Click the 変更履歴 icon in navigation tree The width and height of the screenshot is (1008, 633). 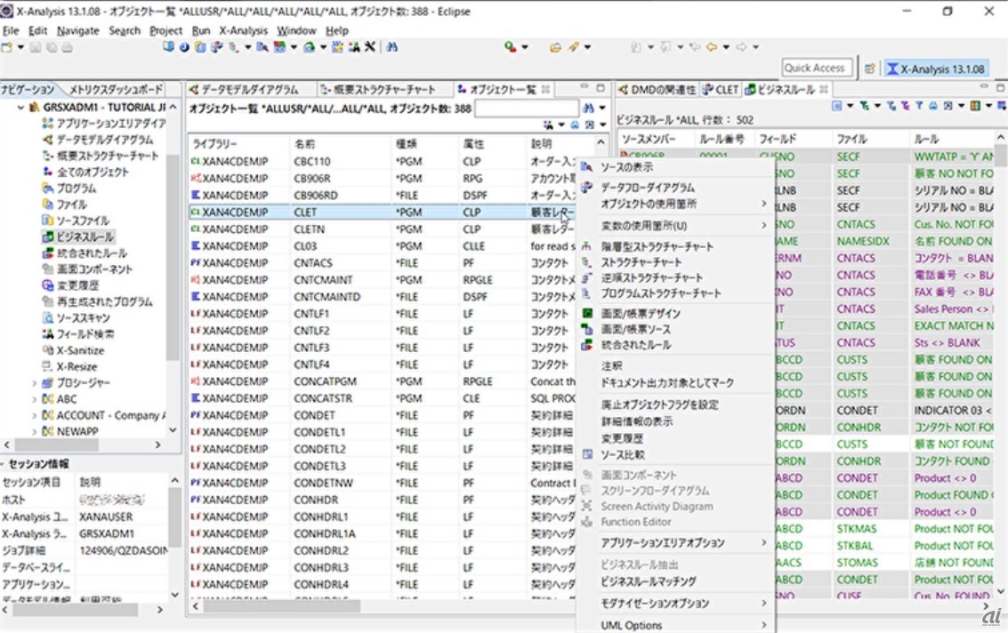tap(49, 285)
